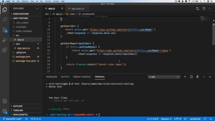The height and width of the screenshot is (121, 215).
Task: Click the editor vertical scrollbar
Action: [x=214, y=34]
